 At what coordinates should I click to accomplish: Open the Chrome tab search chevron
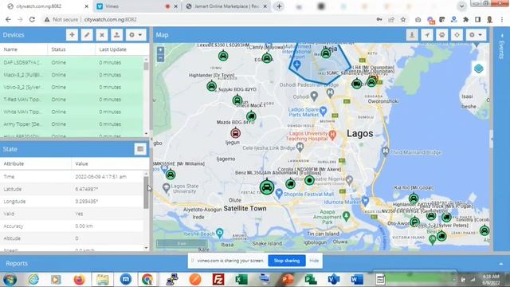[x=461, y=6]
